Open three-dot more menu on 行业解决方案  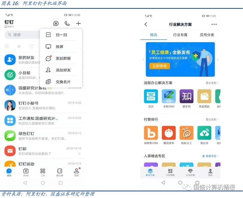point(214,24)
